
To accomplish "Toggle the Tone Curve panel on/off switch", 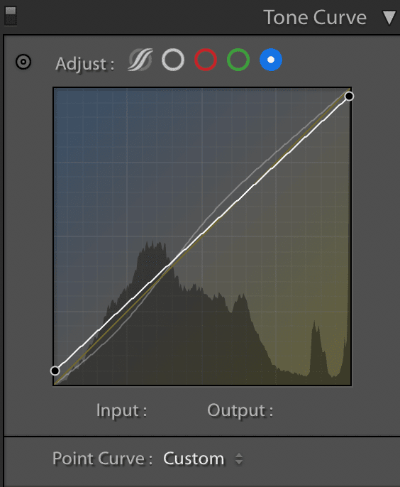I will pyautogui.click(x=11, y=16).
